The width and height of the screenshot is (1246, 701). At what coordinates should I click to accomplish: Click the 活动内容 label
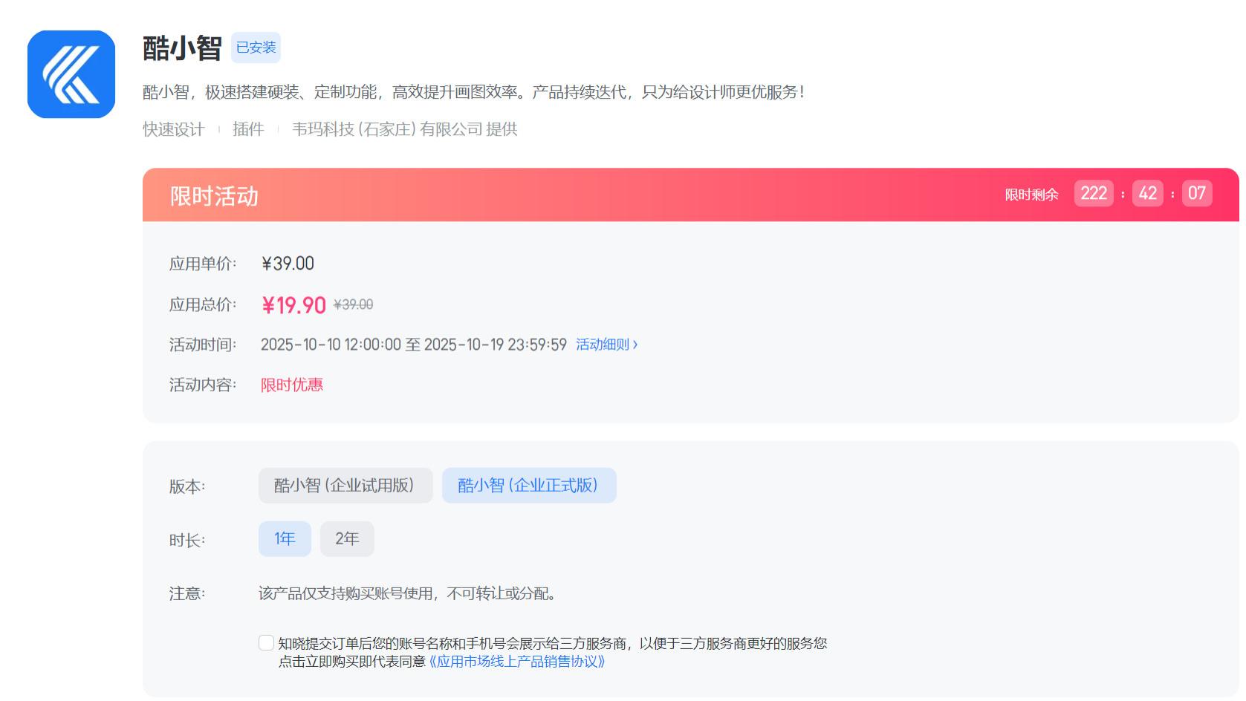(x=203, y=385)
